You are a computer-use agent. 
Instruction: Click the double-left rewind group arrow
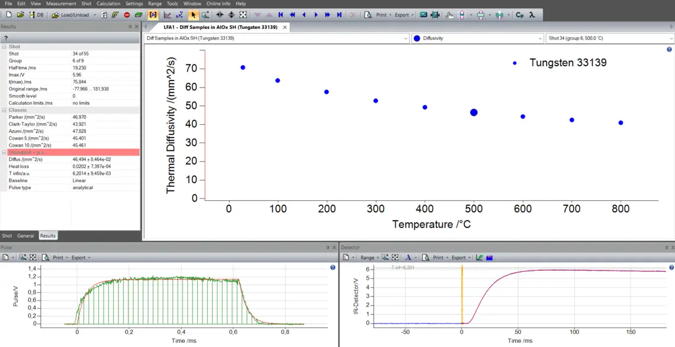(x=292, y=15)
